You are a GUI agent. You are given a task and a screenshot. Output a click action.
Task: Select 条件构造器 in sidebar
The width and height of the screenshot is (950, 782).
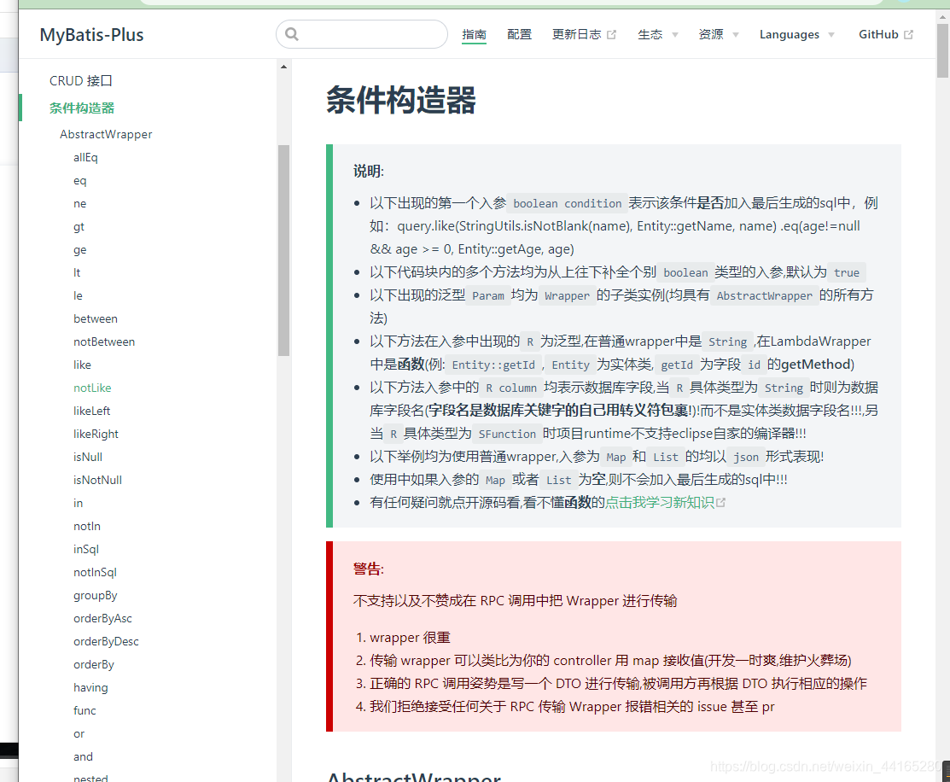[82, 108]
